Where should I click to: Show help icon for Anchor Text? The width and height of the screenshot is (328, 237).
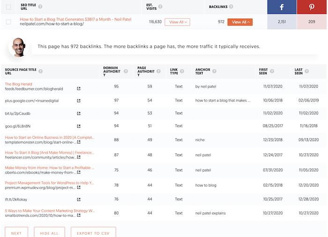coord(214,71)
